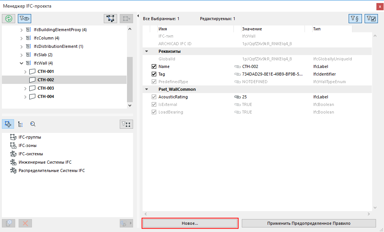Collapse the Pset_WallCommon section
384x232 pixels.
click(x=146, y=89)
